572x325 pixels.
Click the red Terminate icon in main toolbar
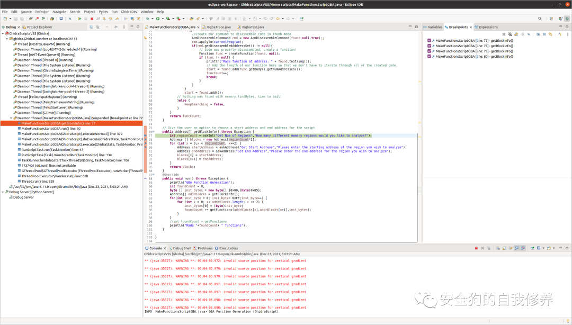pos(92,19)
